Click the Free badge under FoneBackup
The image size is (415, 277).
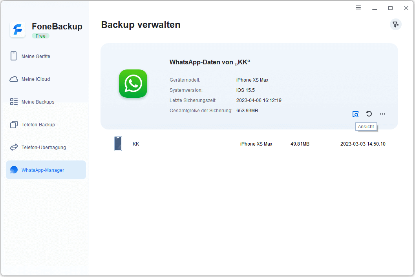click(x=40, y=36)
